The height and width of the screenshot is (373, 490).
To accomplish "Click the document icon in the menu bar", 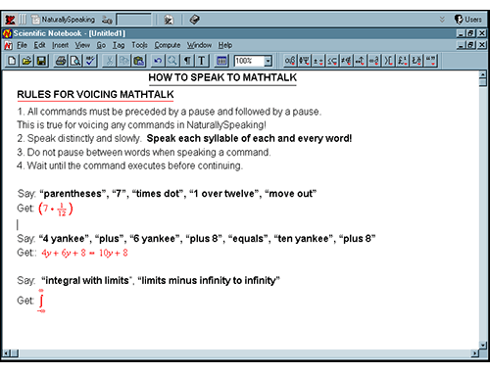I will (8, 45).
